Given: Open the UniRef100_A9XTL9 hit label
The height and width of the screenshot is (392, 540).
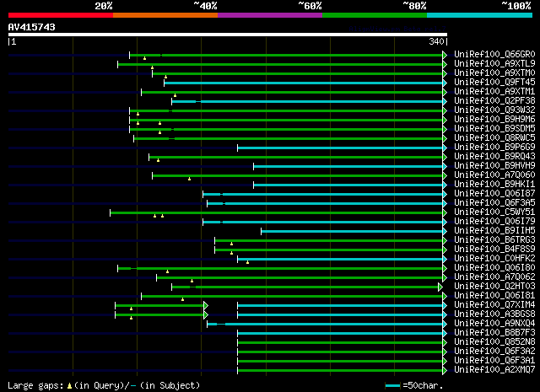Looking at the screenshot, I should click(x=494, y=64).
